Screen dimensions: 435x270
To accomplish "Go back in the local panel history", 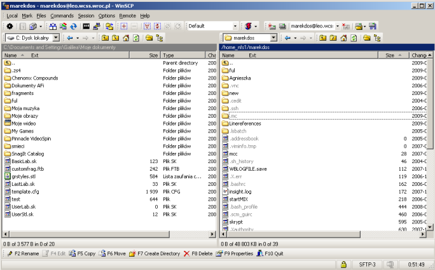I will (x=70, y=38).
